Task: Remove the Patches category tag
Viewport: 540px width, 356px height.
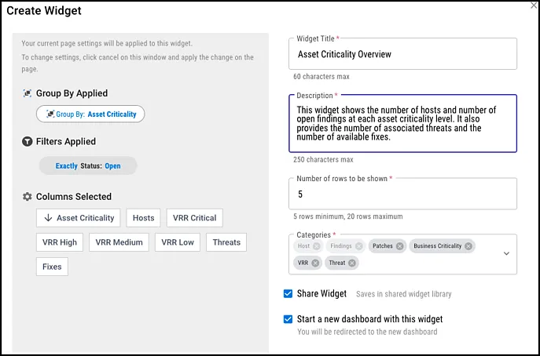Action: pos(399,246)
